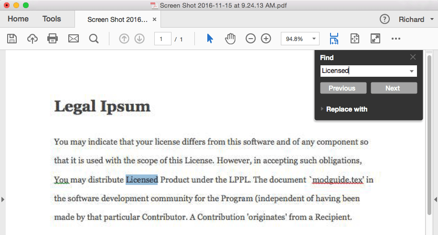
Task: Open the Find field history dropdown arrow
Action: point(411,71)
